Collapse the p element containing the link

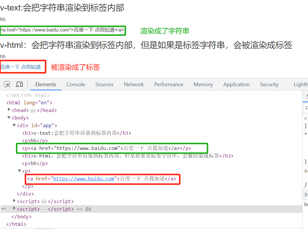click(x=20, y=171)
